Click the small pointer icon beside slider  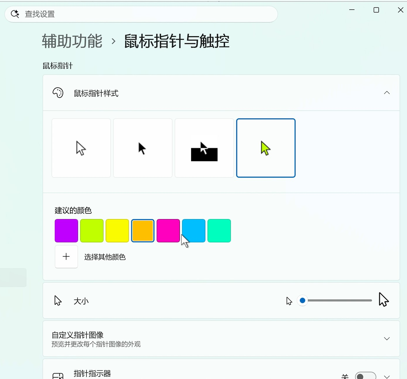(x=289, y=301)
